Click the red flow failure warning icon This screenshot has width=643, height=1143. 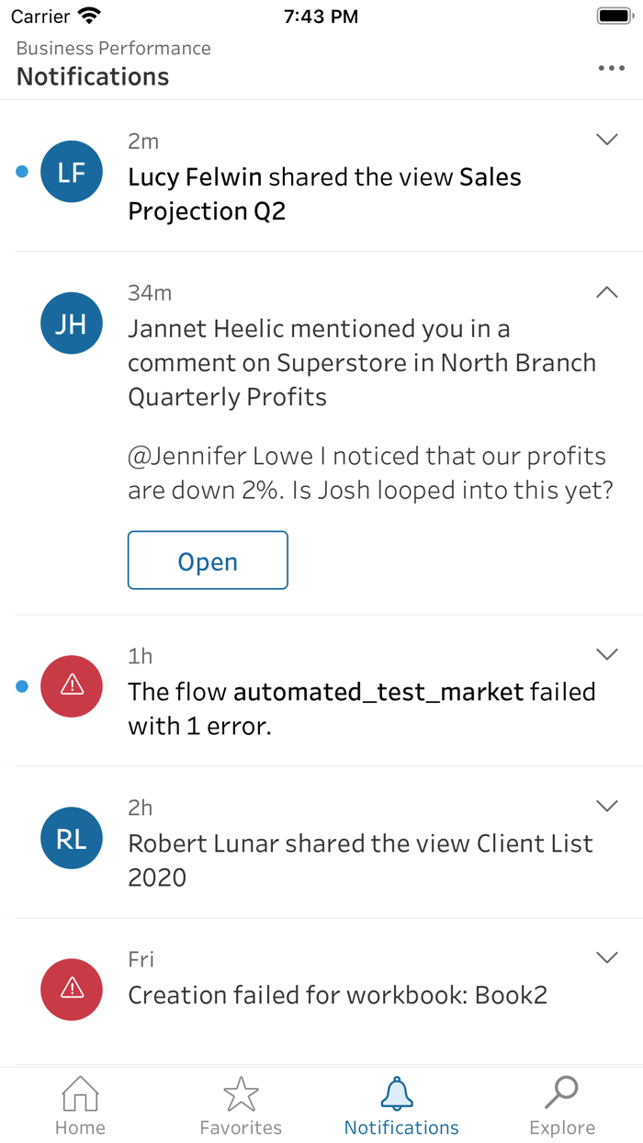(71, 686)
